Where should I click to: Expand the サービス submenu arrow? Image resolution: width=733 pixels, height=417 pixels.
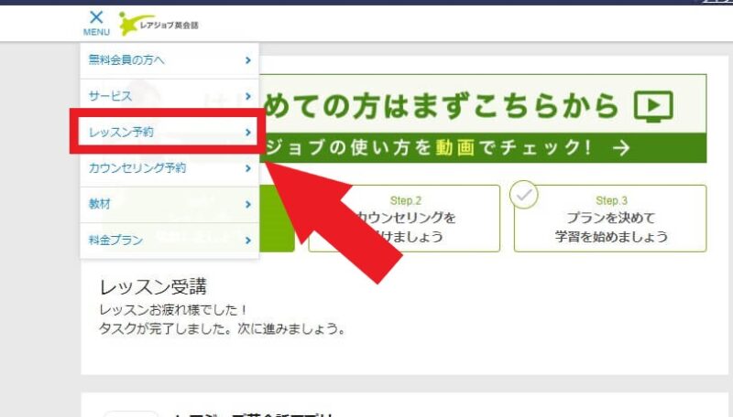click(x=248, y=96)
